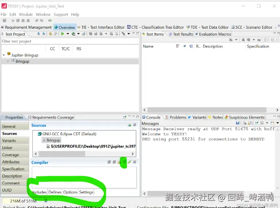Image resolution: width=280 pixels, height=208 pixels.
Task: Click the blue save icon in Console toolbar
Action: tap(237, 123)
